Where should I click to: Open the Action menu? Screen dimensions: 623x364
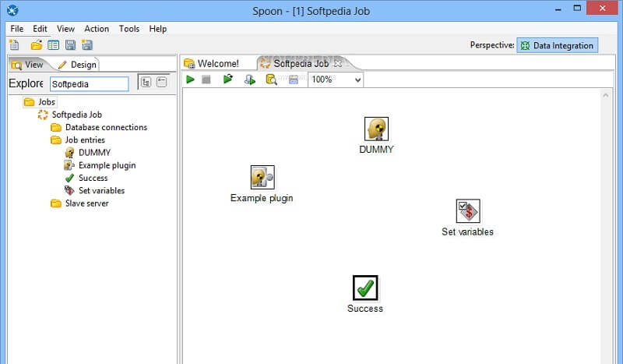coord(97,29)
